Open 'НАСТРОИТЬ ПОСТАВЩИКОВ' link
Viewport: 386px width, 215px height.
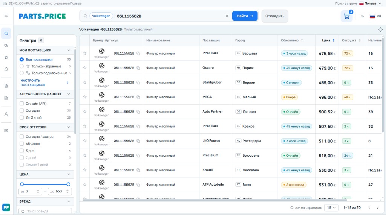44,83
